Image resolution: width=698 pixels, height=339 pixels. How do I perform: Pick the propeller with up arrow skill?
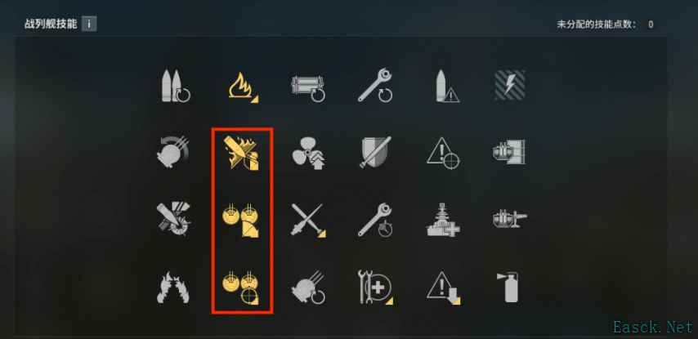[x=308, y=154]
